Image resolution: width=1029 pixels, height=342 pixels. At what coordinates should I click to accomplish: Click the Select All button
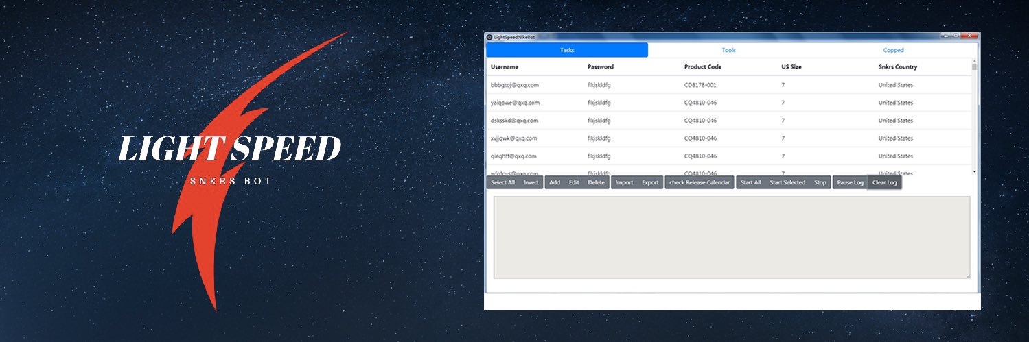tap(502, 182)
